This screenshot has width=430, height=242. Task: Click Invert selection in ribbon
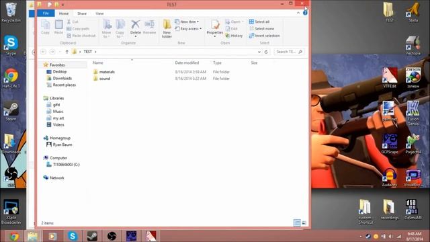point(264,36)
